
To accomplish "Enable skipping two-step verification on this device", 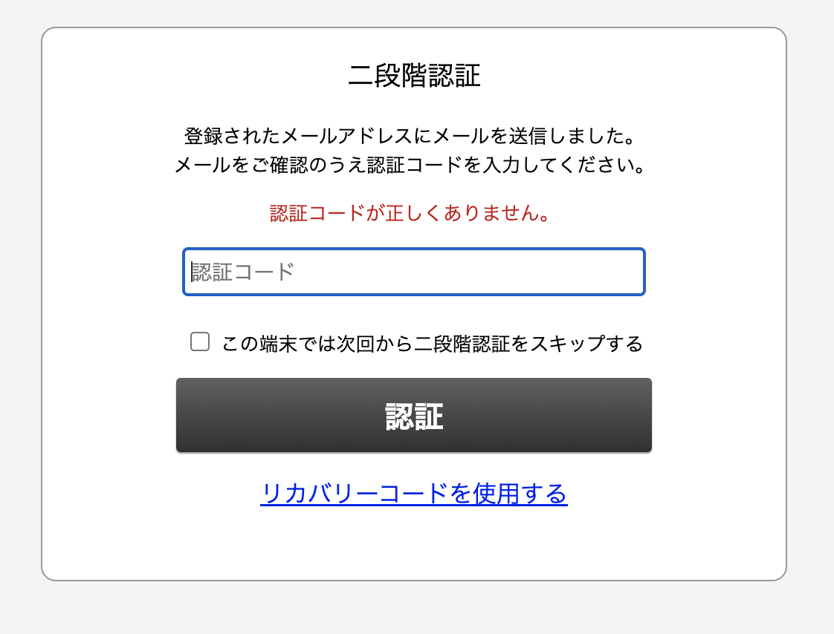I will click(200, 341).
